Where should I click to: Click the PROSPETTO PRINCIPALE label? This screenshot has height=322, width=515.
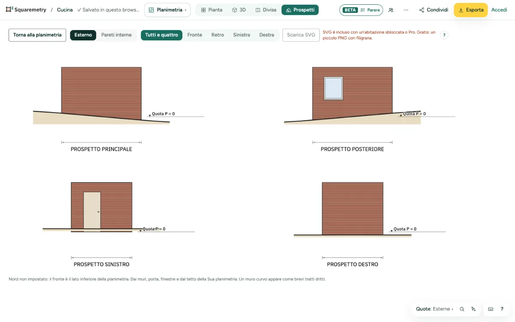click(x=101, y=149)
